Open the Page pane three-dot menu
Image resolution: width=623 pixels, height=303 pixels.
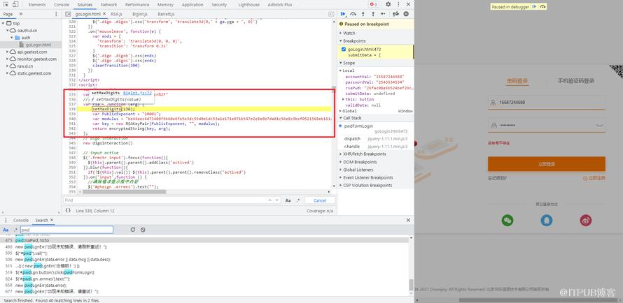56,14
